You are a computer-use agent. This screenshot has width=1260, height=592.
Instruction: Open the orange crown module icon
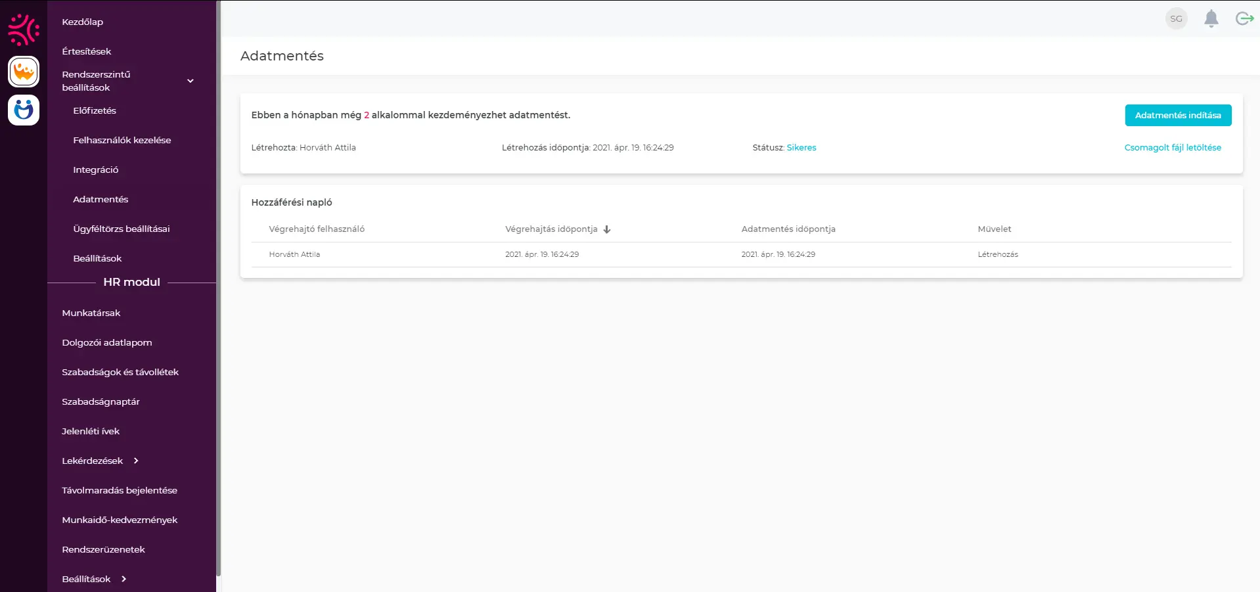24,72
